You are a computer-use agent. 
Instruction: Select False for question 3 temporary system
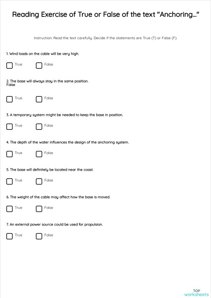[39, 126]
